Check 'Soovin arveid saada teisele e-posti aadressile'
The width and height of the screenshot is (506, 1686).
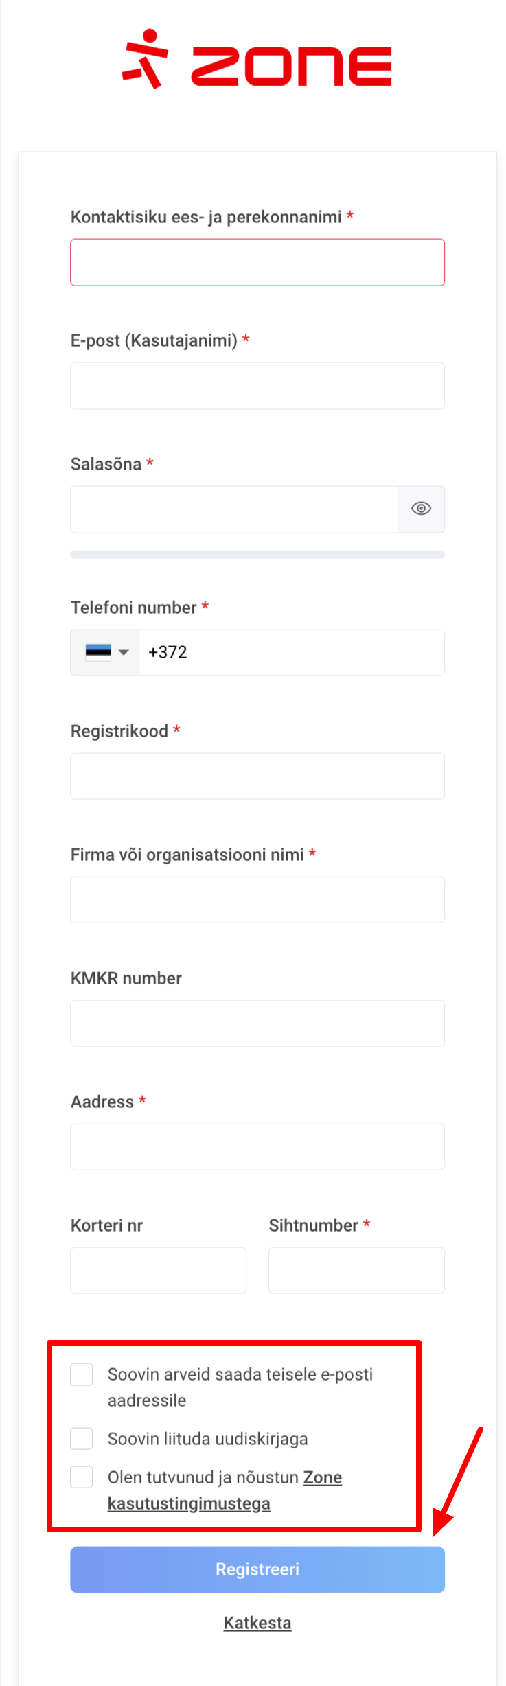coord(82,1374)
